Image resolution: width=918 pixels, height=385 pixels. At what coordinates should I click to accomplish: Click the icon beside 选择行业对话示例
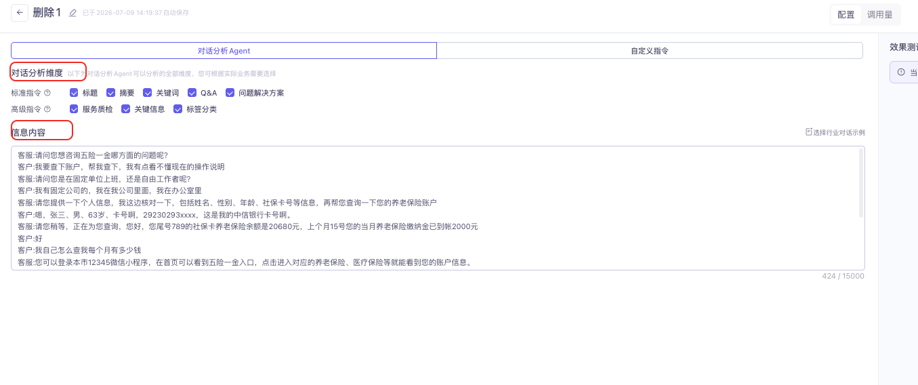(808, 132)
